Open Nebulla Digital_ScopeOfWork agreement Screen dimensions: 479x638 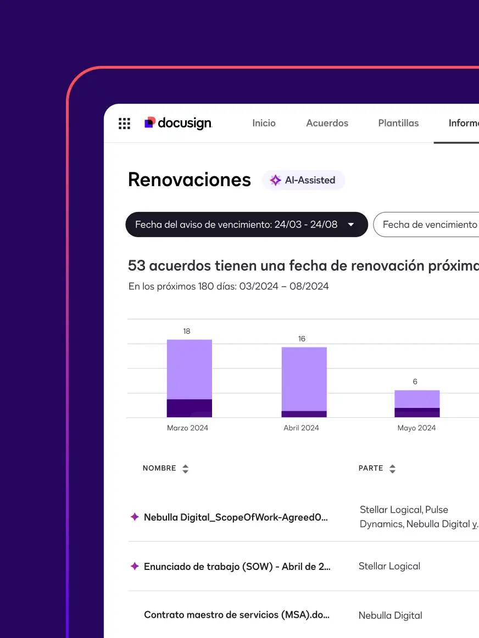click(x=236, y=517)
